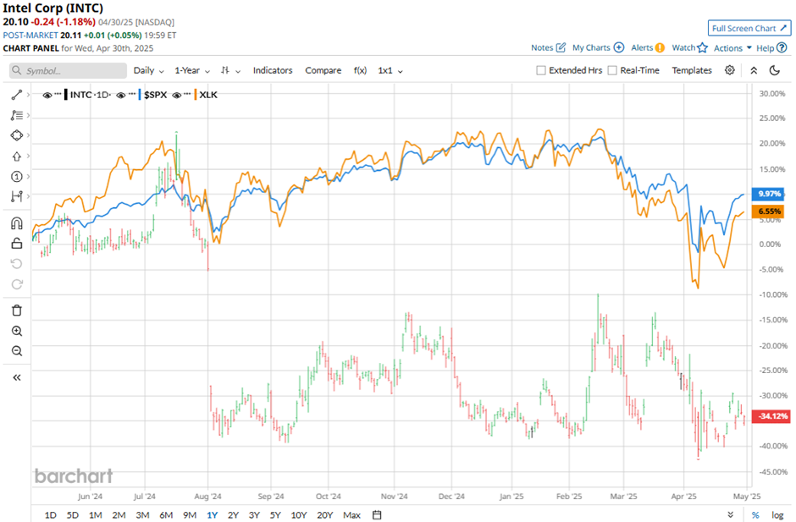Click the 6.55% XLK price label

click(x=767, y=211)
